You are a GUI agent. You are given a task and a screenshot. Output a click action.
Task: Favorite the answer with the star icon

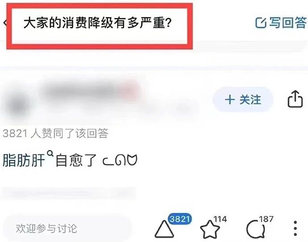[210, 229]
